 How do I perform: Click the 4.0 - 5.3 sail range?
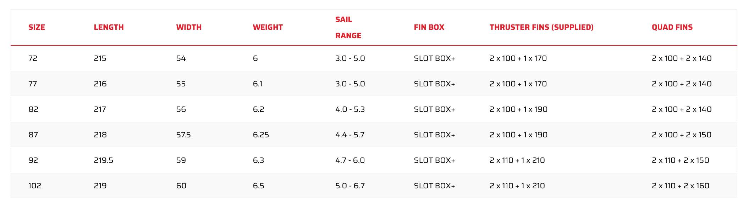pos(350,109)
